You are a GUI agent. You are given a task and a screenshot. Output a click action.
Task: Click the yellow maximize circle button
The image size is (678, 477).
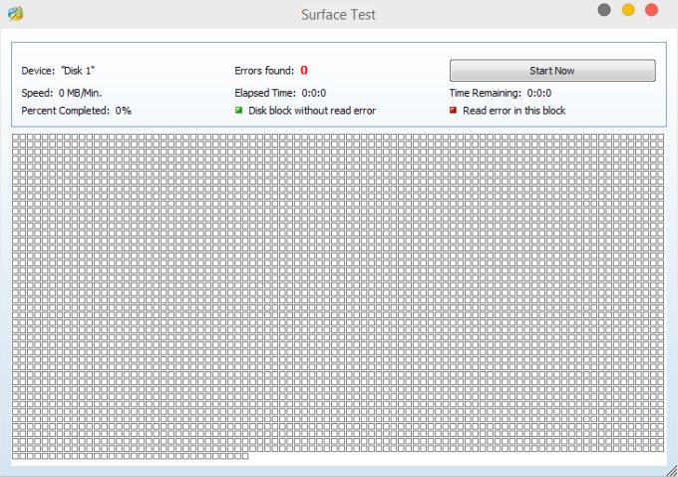[x=628, y=10]
